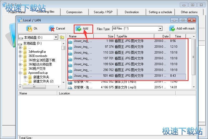Select the JPG file sized 110 328
Screen dimensions: 208x139
pos(127,52)
